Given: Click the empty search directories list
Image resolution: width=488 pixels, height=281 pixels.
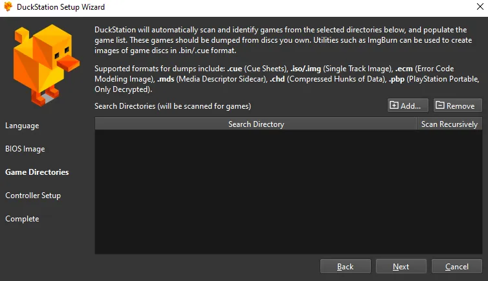Looking at the screenshot, I should point(289,192).
